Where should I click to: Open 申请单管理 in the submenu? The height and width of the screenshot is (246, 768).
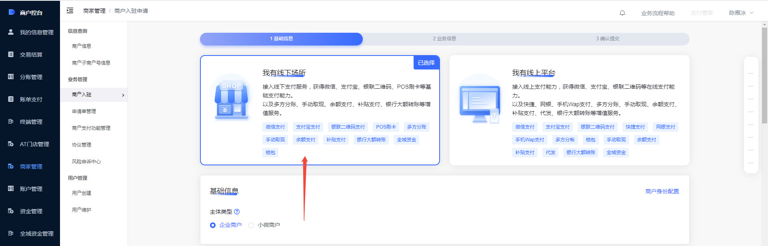(x=84, y=111)
